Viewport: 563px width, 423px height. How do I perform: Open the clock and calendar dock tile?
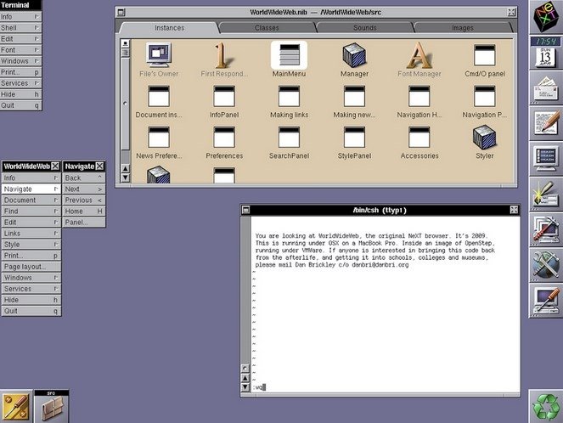[x=545, y=52]
